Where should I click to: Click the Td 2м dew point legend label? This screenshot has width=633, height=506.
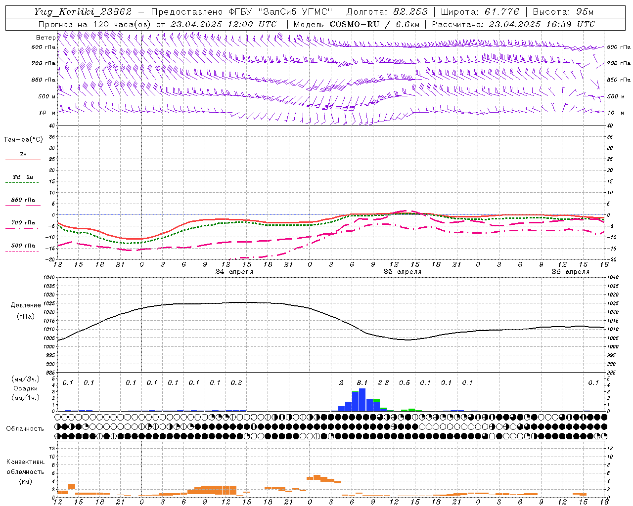23,177
